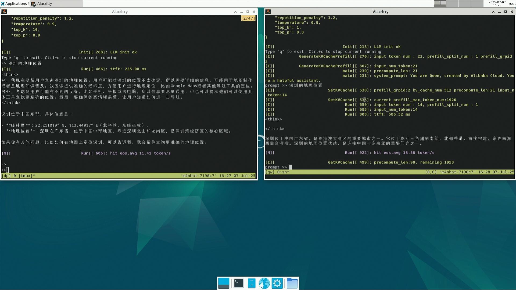Click the left Alacritty window menu icon

pos(4,12)
